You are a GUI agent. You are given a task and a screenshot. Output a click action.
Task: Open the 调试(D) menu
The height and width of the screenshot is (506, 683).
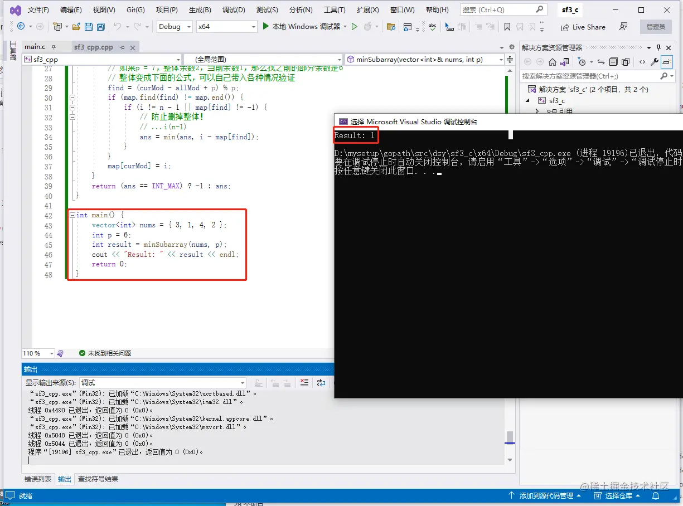point(234,10)
